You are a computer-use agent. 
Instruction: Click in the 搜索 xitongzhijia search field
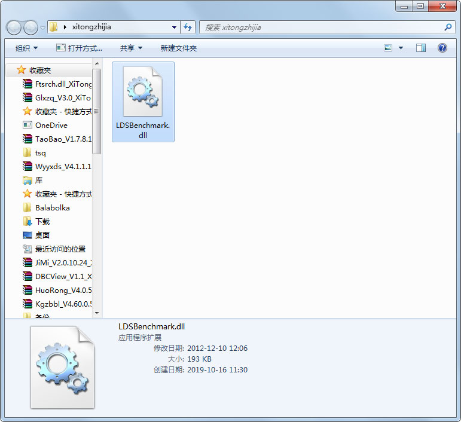coord(323,27)
